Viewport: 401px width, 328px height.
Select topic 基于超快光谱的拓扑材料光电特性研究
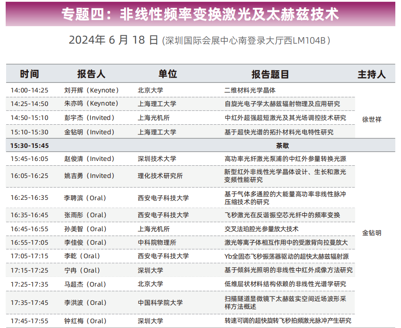279,132
